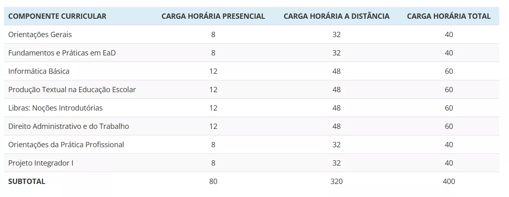Select Direito Administrativo e do Trabalho
509x197 pixels.
69,126
